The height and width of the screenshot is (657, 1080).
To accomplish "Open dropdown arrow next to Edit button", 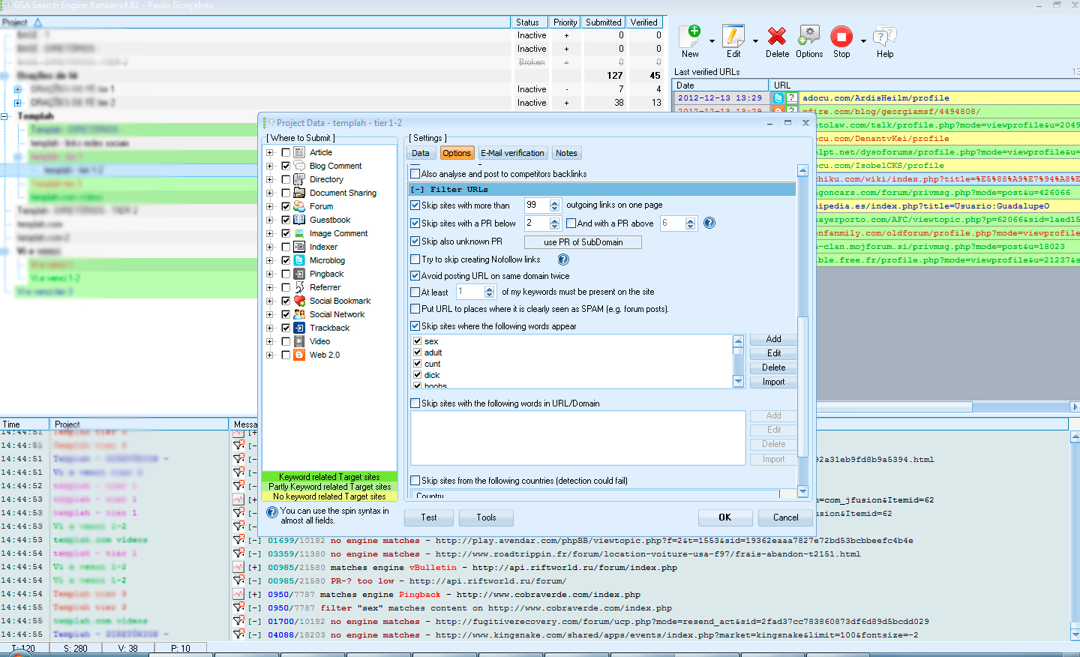I will pos(755,41).
